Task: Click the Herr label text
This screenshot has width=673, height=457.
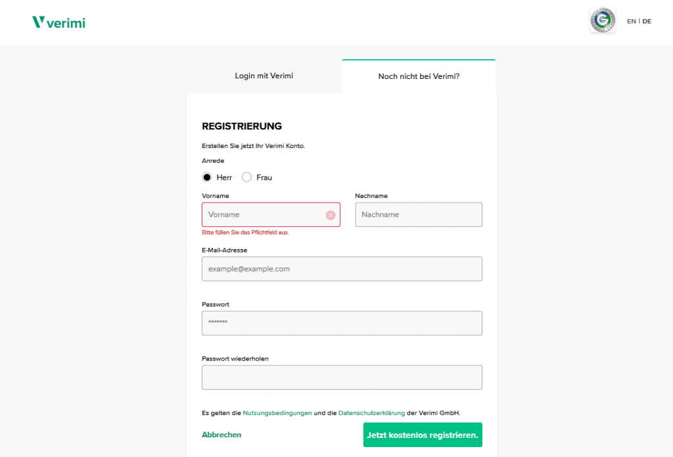Action: pos(224,178)
